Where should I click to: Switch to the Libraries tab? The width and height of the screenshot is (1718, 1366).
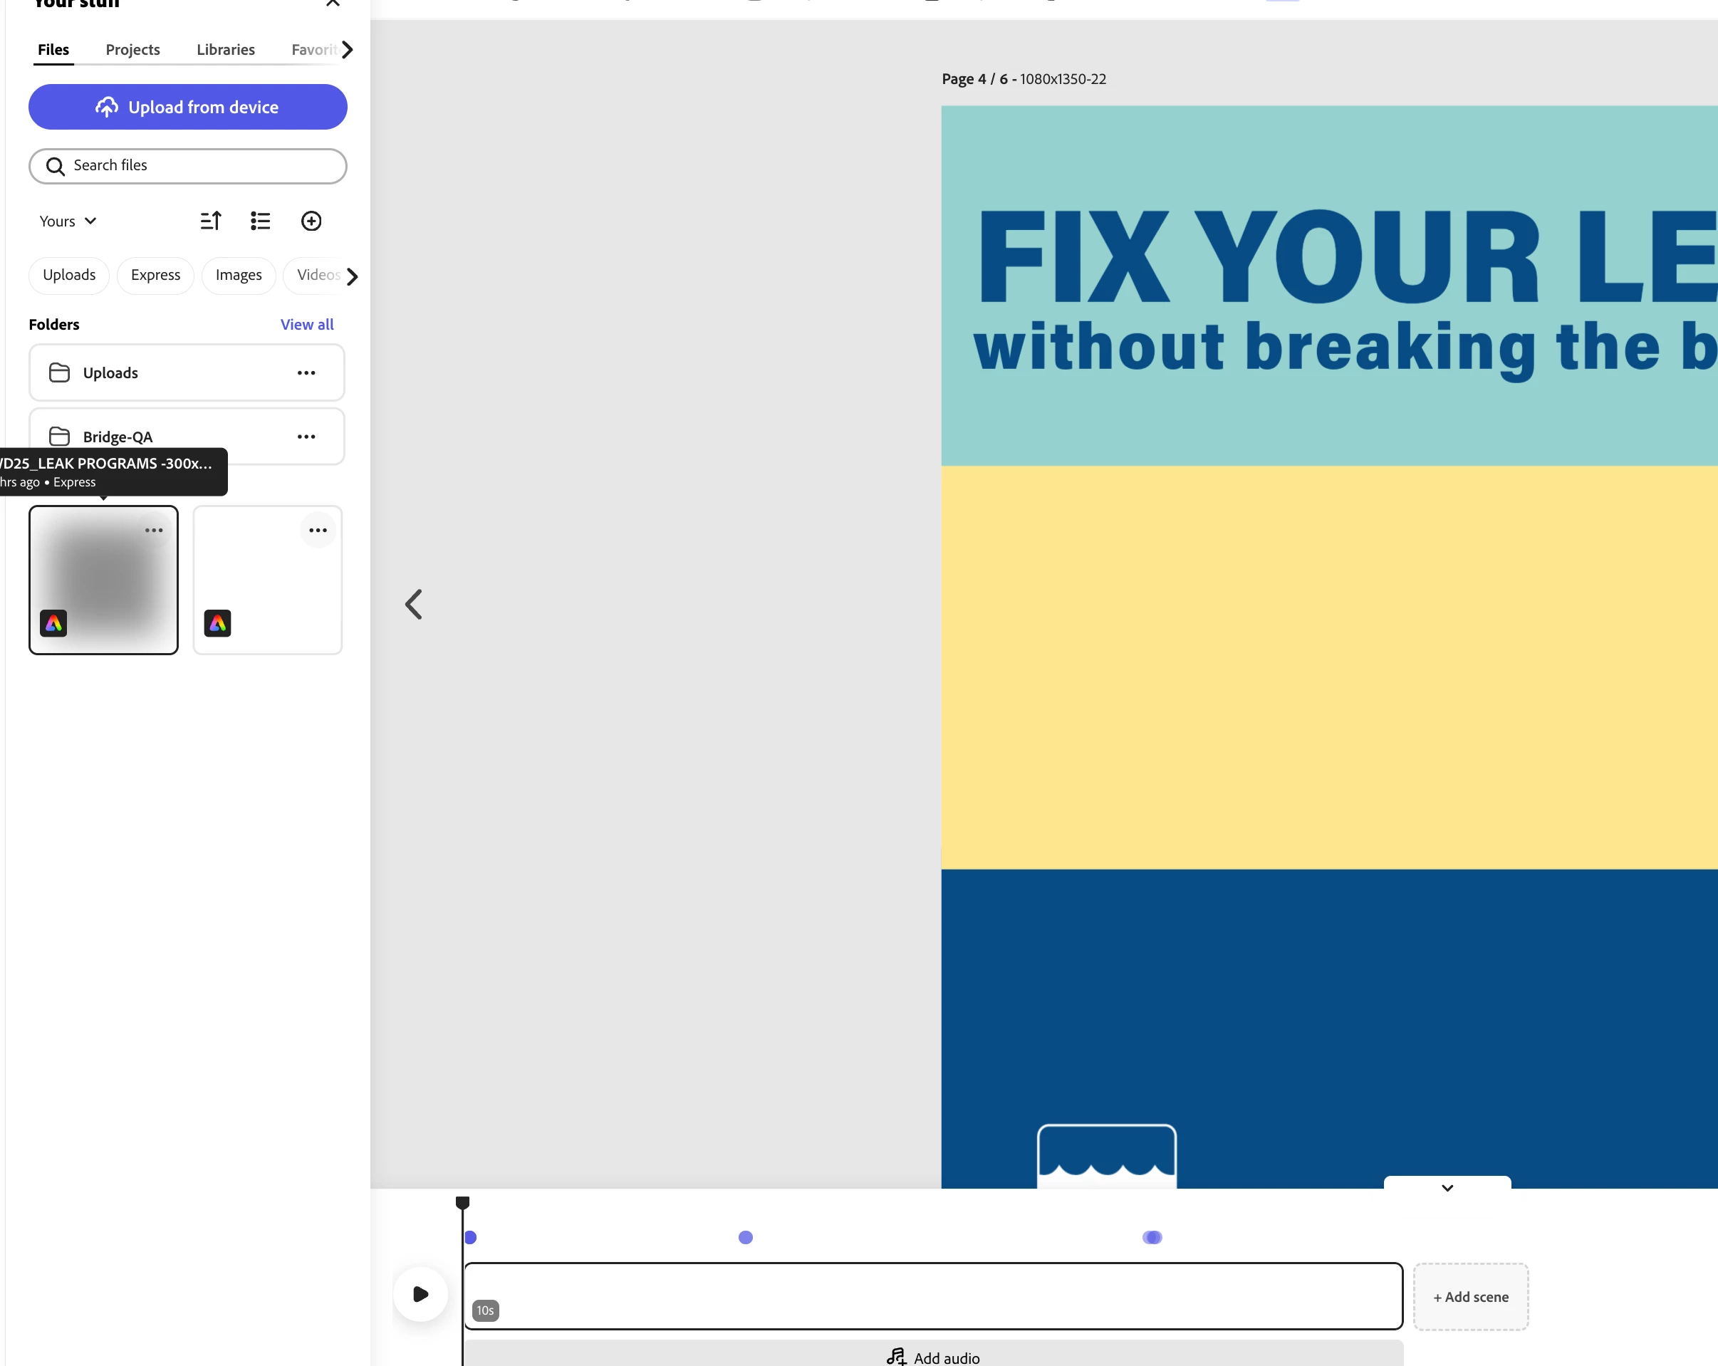(226, 49)
